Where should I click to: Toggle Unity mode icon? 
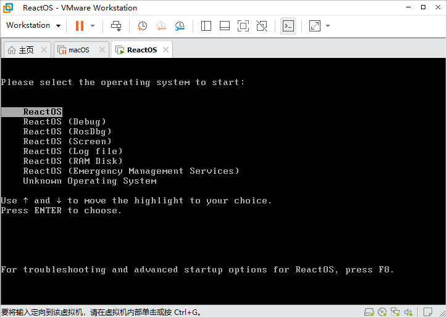pos(262,26)
